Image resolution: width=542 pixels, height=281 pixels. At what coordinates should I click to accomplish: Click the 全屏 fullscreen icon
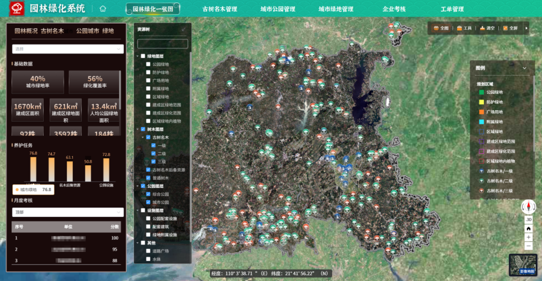point(505,29)
